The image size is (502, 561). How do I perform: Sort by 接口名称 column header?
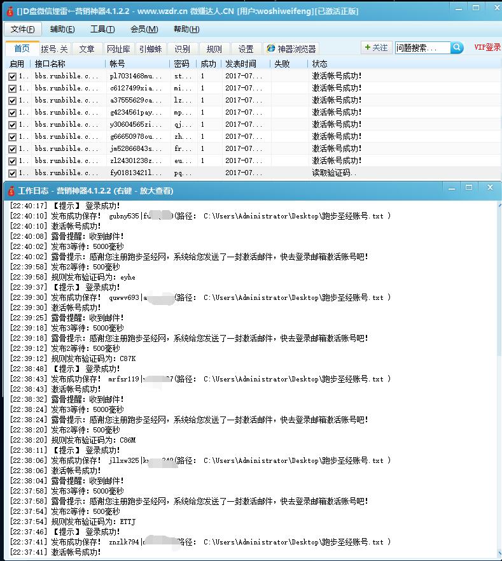click(x=68, y=64)
